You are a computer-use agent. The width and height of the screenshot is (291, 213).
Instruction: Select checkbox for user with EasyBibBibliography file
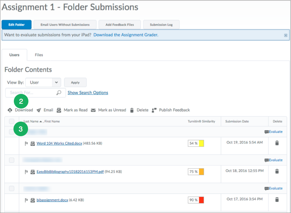12,160
